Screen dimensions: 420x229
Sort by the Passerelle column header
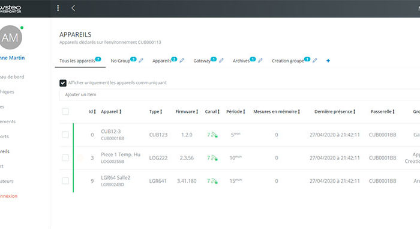click(x=383, y=111)
